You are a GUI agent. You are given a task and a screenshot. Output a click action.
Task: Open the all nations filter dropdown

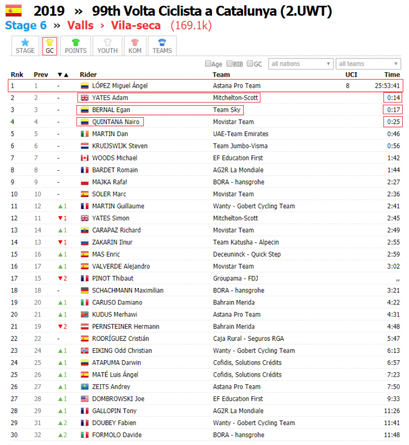point(301,64)
